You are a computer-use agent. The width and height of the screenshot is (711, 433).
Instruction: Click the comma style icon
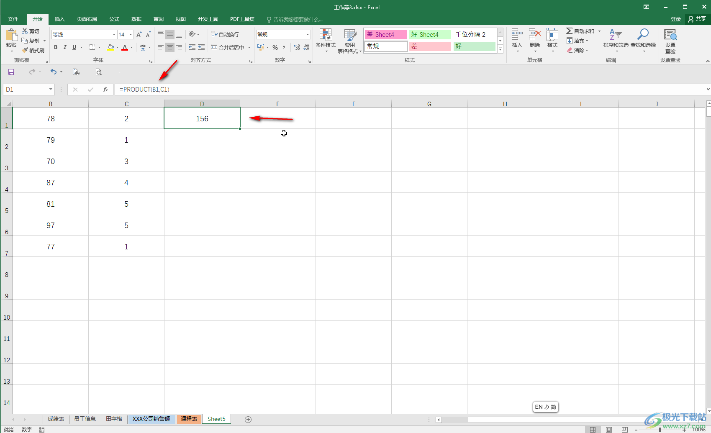coord(284,47)
